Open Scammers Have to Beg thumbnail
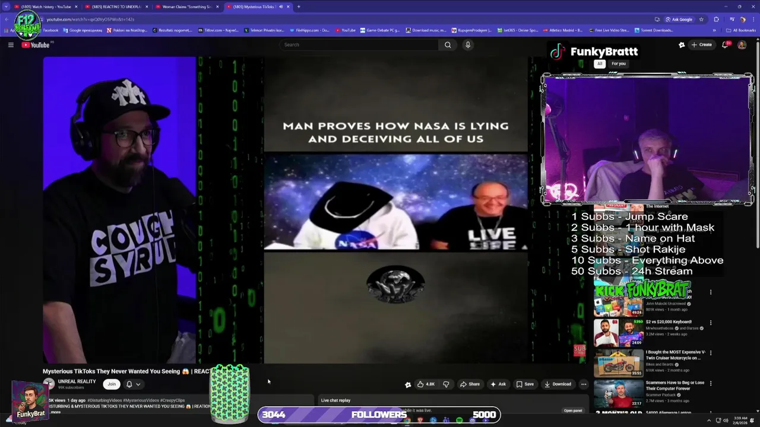The width and height of the screenshot is (760, 427). (x=618, y=393)
